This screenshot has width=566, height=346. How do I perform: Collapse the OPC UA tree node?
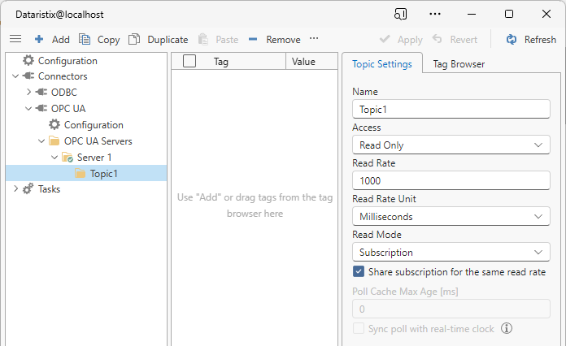click(x=28, y=108)
